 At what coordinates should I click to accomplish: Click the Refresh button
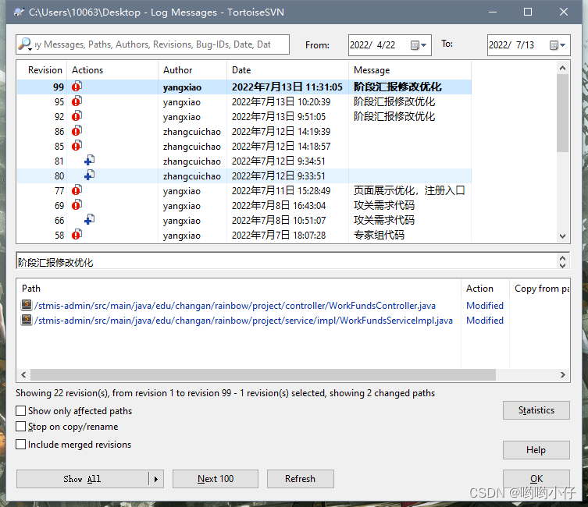click(300, 479)
